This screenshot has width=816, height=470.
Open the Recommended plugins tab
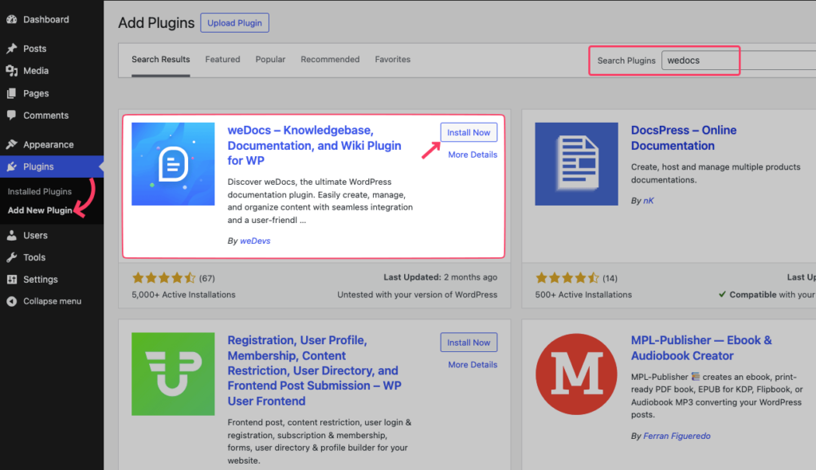pos(330,59)
